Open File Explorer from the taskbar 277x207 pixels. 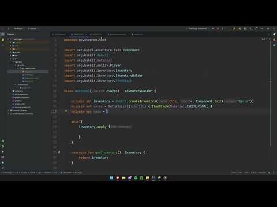click(123, 178)
